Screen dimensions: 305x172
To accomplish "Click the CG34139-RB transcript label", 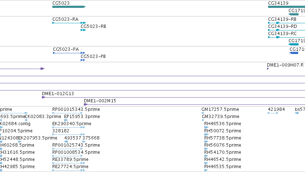I will tap(282, 19).
